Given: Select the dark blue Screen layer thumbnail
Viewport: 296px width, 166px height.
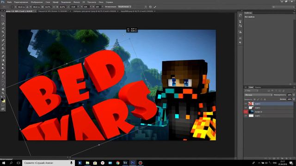Looking at the screenshot, I should tap(251, 112).
